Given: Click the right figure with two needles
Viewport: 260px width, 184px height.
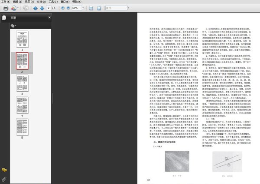Looking at the screenshot, I should (227, 161).
